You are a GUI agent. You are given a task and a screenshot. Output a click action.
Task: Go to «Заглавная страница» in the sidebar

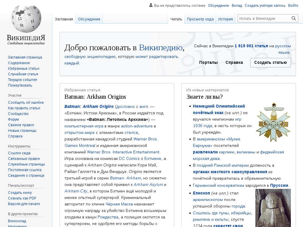click(x=25, y=57)
